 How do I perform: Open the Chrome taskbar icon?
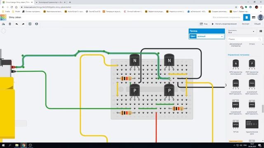[24, 145]
